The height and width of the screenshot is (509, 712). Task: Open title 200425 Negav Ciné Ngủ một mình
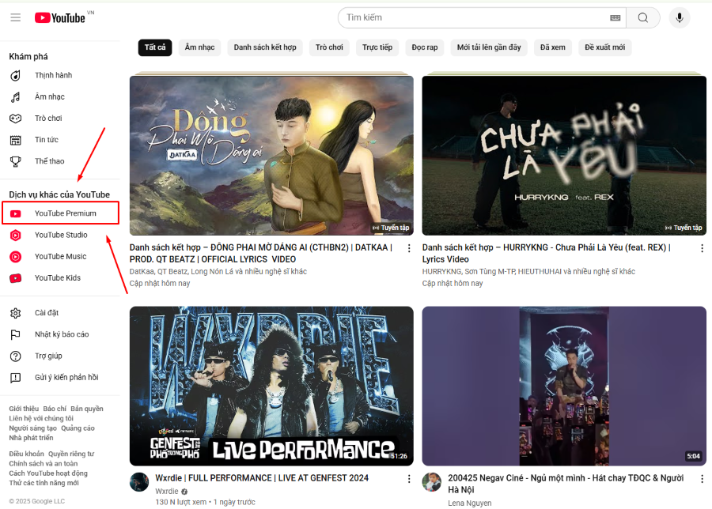click(x=566, y=484)
